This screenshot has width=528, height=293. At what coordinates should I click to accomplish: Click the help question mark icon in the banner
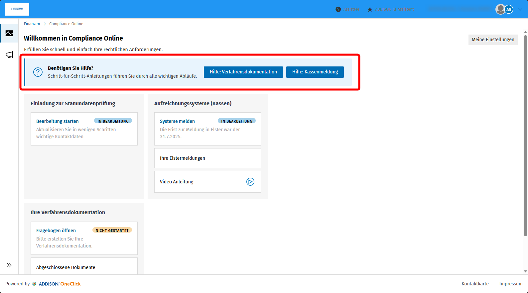38,72
